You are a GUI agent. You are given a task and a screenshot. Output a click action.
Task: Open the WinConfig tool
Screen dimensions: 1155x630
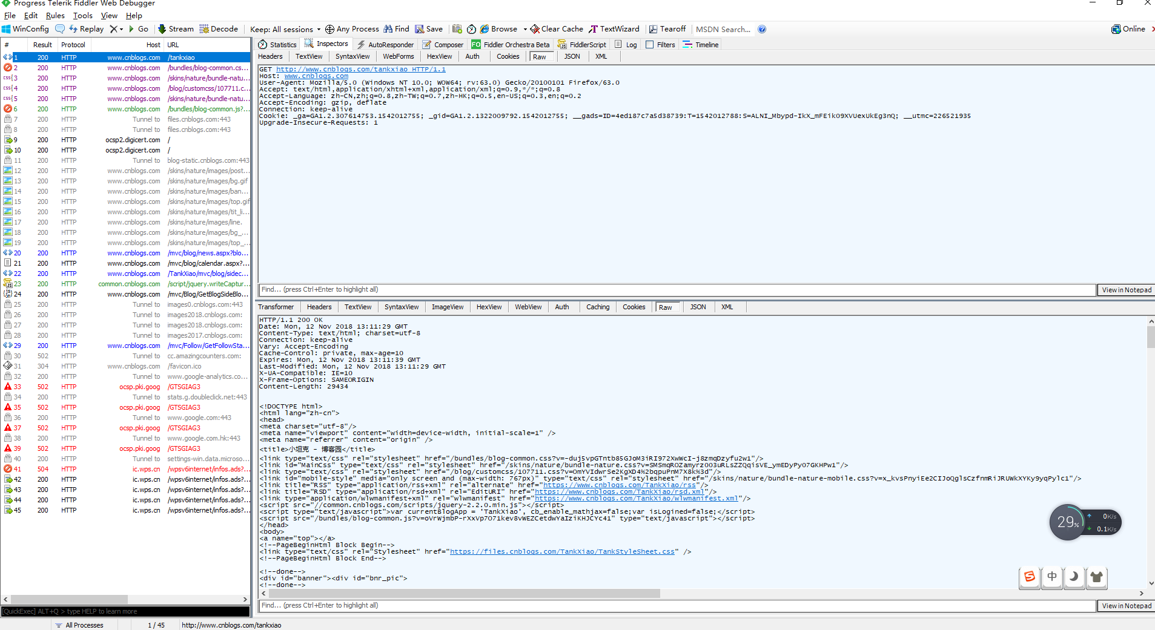(x=25, y=29)
